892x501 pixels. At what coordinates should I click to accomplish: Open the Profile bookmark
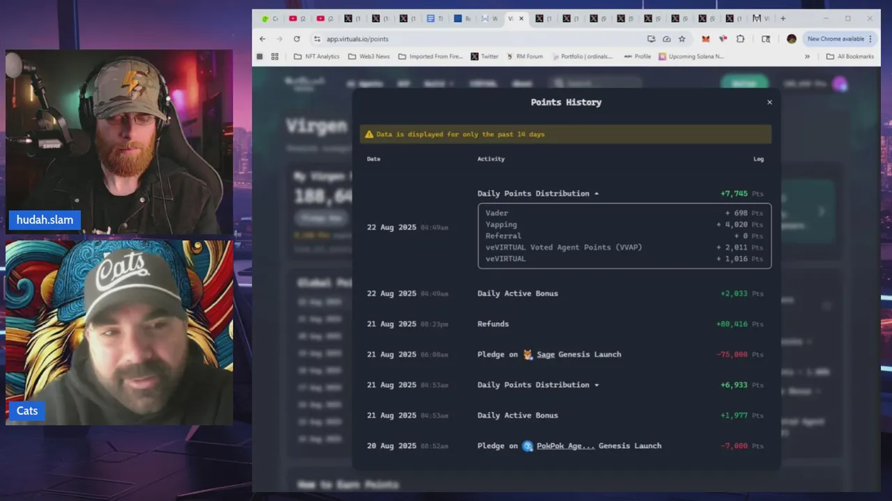click(x=637, y=56)
